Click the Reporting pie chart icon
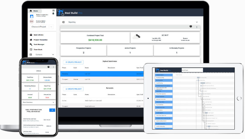The height and width of the screenshot is (139, 245). (x=64, y=22)
